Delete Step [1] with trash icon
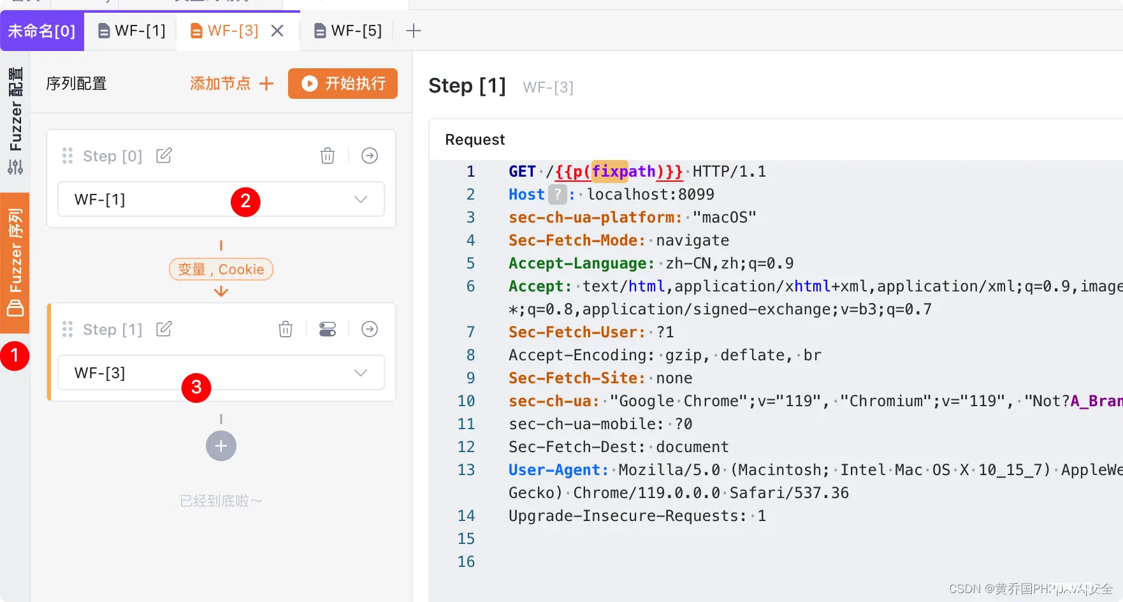This screenshot has width=1123, height=602. coord(286,329)
